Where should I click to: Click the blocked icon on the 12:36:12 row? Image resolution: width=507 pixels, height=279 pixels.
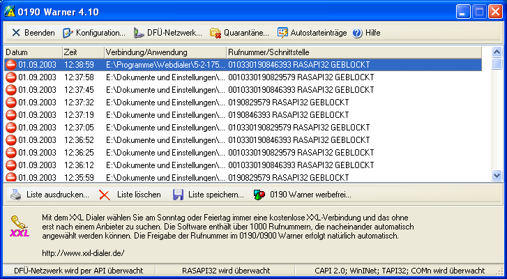click(x=11, y=165)
